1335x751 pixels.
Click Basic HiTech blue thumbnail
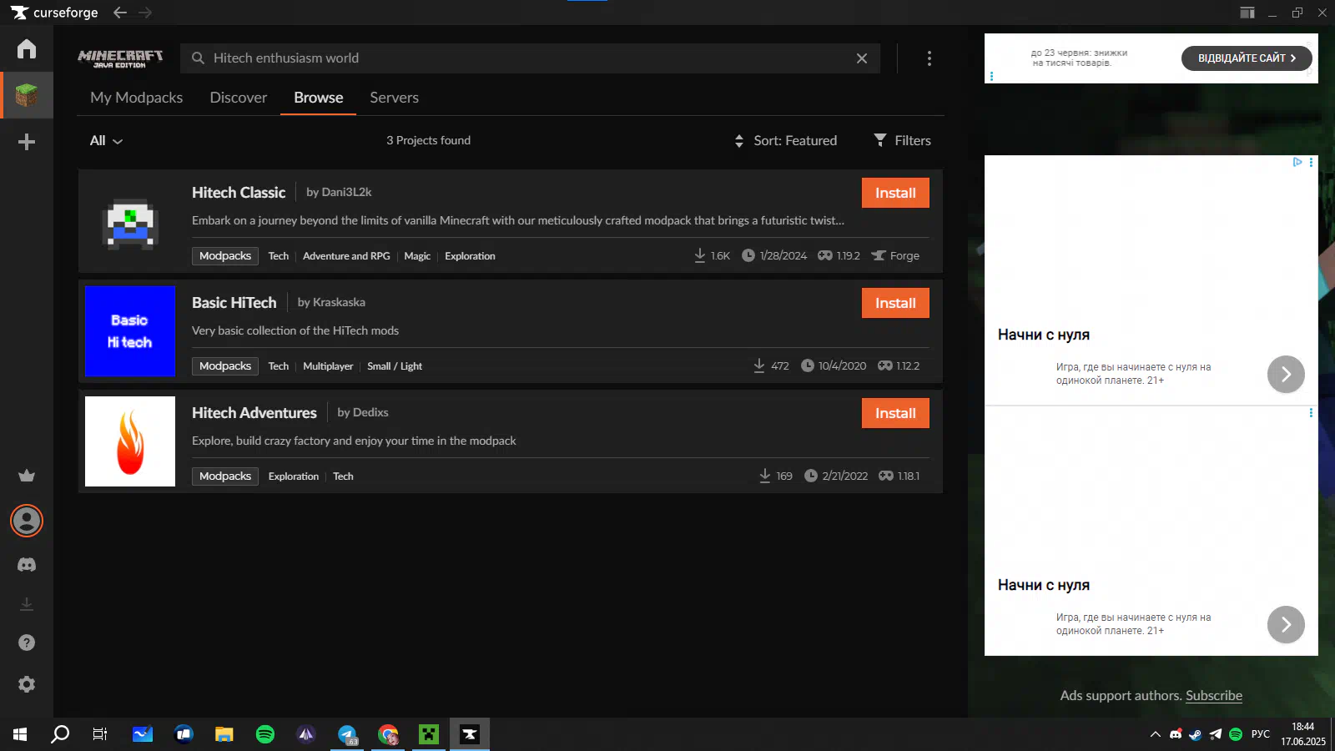tap(130, 331)
